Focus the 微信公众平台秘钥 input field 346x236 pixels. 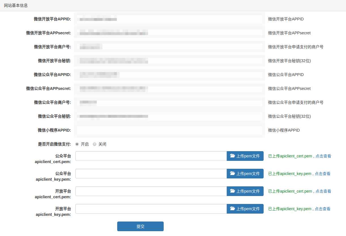[169, 116]
